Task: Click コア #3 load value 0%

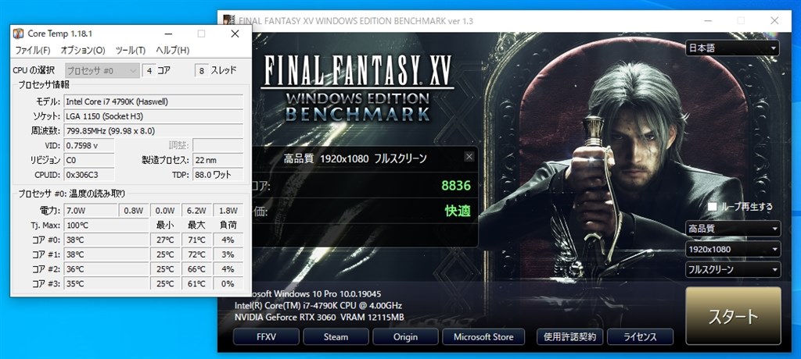Action: pyautogui.click(x=228, y=283)
